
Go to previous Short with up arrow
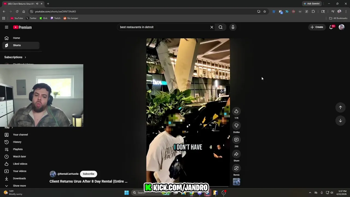(340, 108)
